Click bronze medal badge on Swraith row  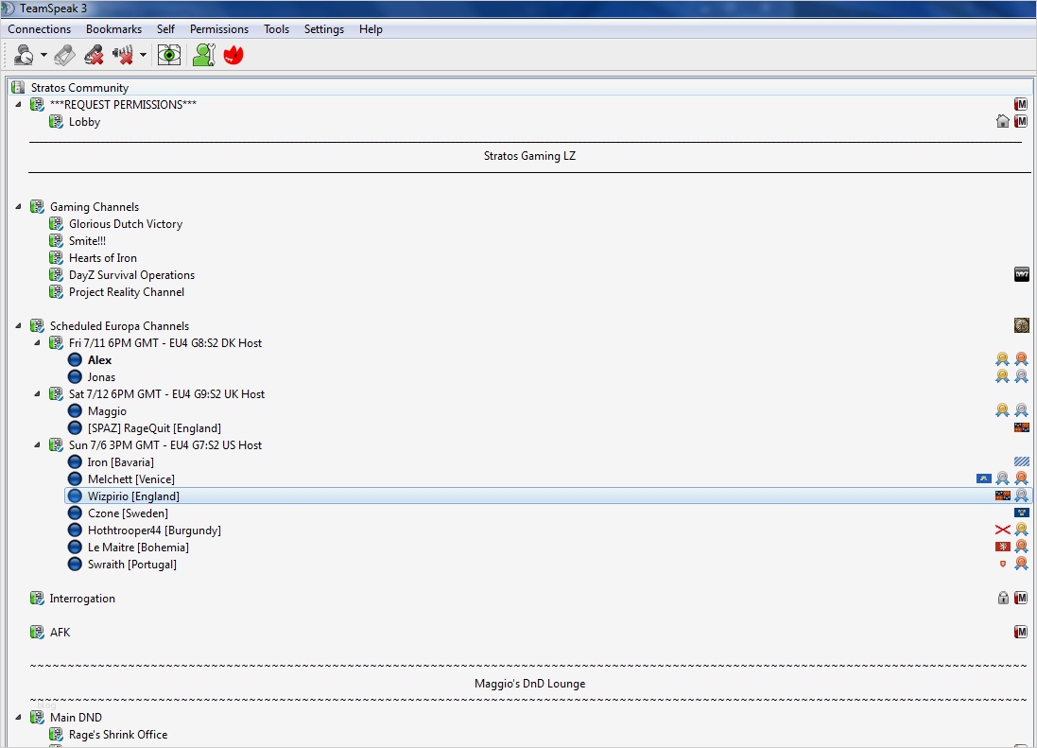(1022, 563)
